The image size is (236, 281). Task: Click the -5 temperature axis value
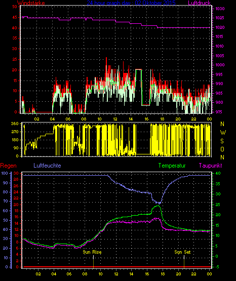pyautogui.click(x=218, y=267)
